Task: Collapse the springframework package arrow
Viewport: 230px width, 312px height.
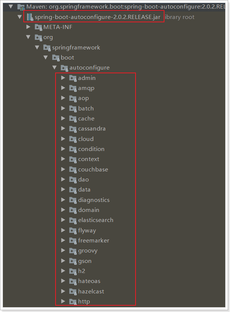Action: point(37,47)
